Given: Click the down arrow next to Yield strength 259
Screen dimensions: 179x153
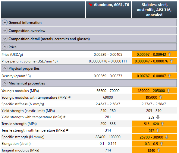Looking at the screenshot, I should pyautogui.click(x=158, y=117).
